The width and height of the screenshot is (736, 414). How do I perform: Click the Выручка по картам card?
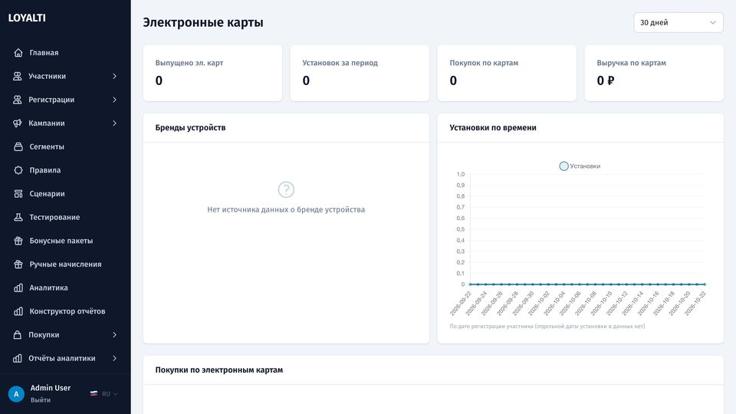click(654, 74)
